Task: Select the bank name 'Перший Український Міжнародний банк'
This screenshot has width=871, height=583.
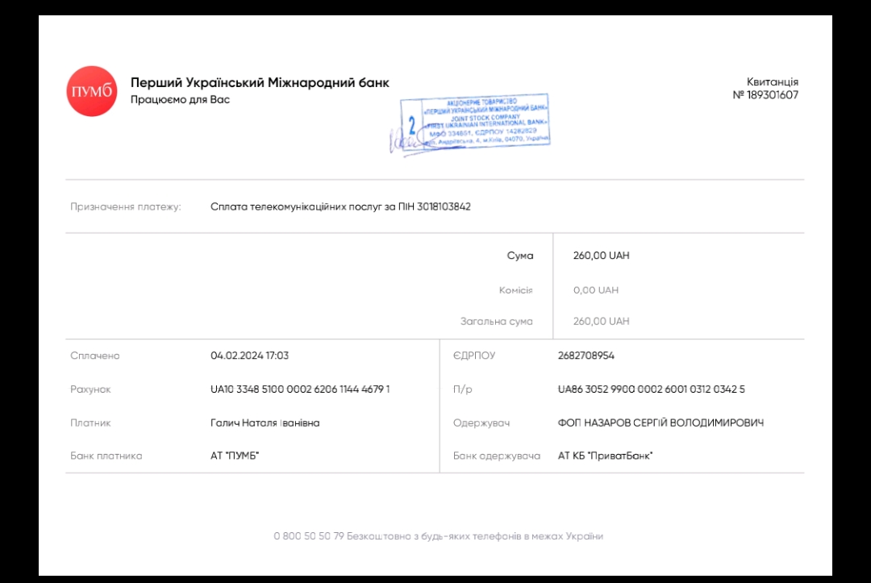Action: click(x=260, y=83)
